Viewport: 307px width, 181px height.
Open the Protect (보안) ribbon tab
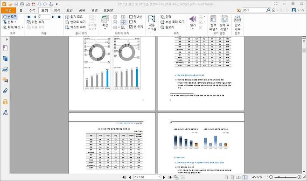pyautogui.click(x=70, y=10)
